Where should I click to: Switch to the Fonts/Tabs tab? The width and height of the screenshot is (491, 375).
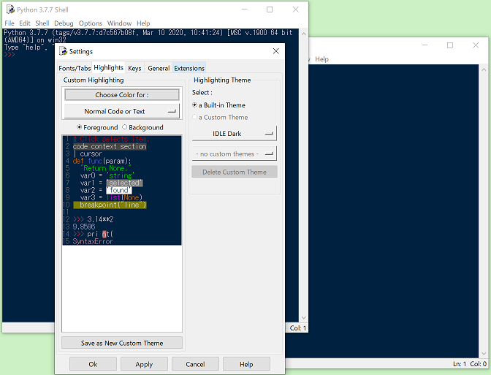click(x=75, y=68)
